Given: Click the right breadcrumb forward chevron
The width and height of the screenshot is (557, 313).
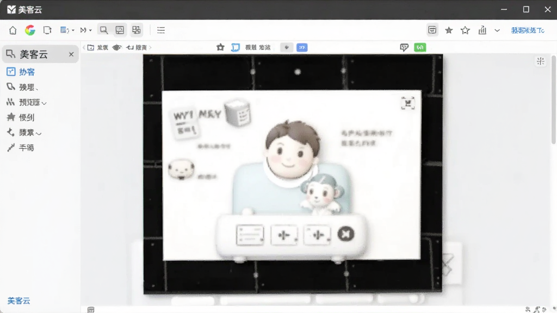Looking at the screenshot, I should 150,47.
